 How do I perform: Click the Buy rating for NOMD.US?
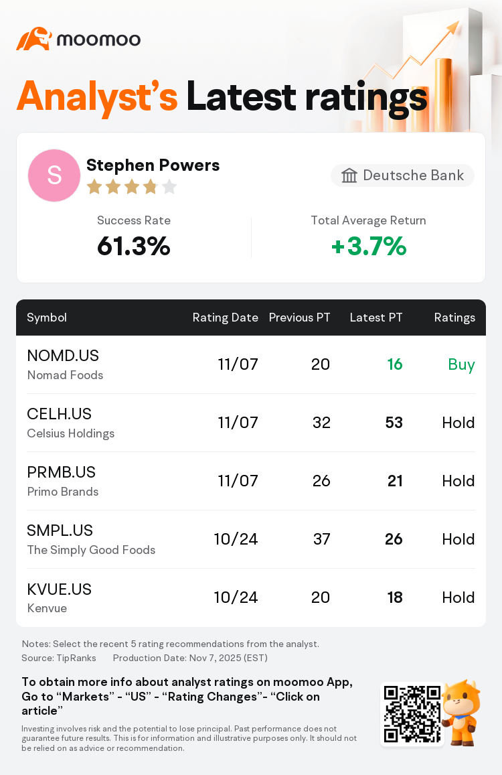click(x=461, y=364)
